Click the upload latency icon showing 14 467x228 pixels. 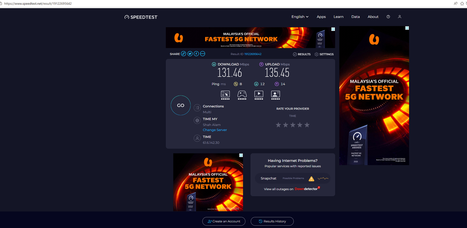click(x=277, y=84)
